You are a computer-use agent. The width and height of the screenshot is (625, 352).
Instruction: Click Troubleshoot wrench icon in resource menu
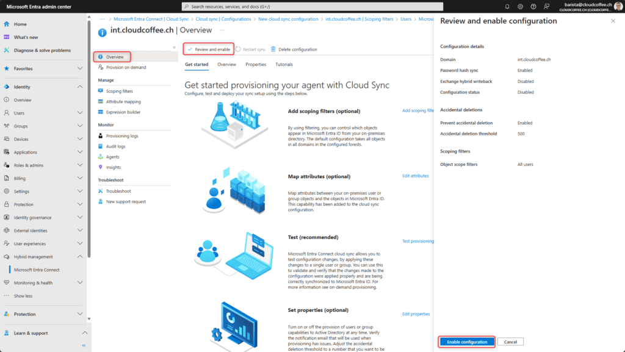coord(101,191)
